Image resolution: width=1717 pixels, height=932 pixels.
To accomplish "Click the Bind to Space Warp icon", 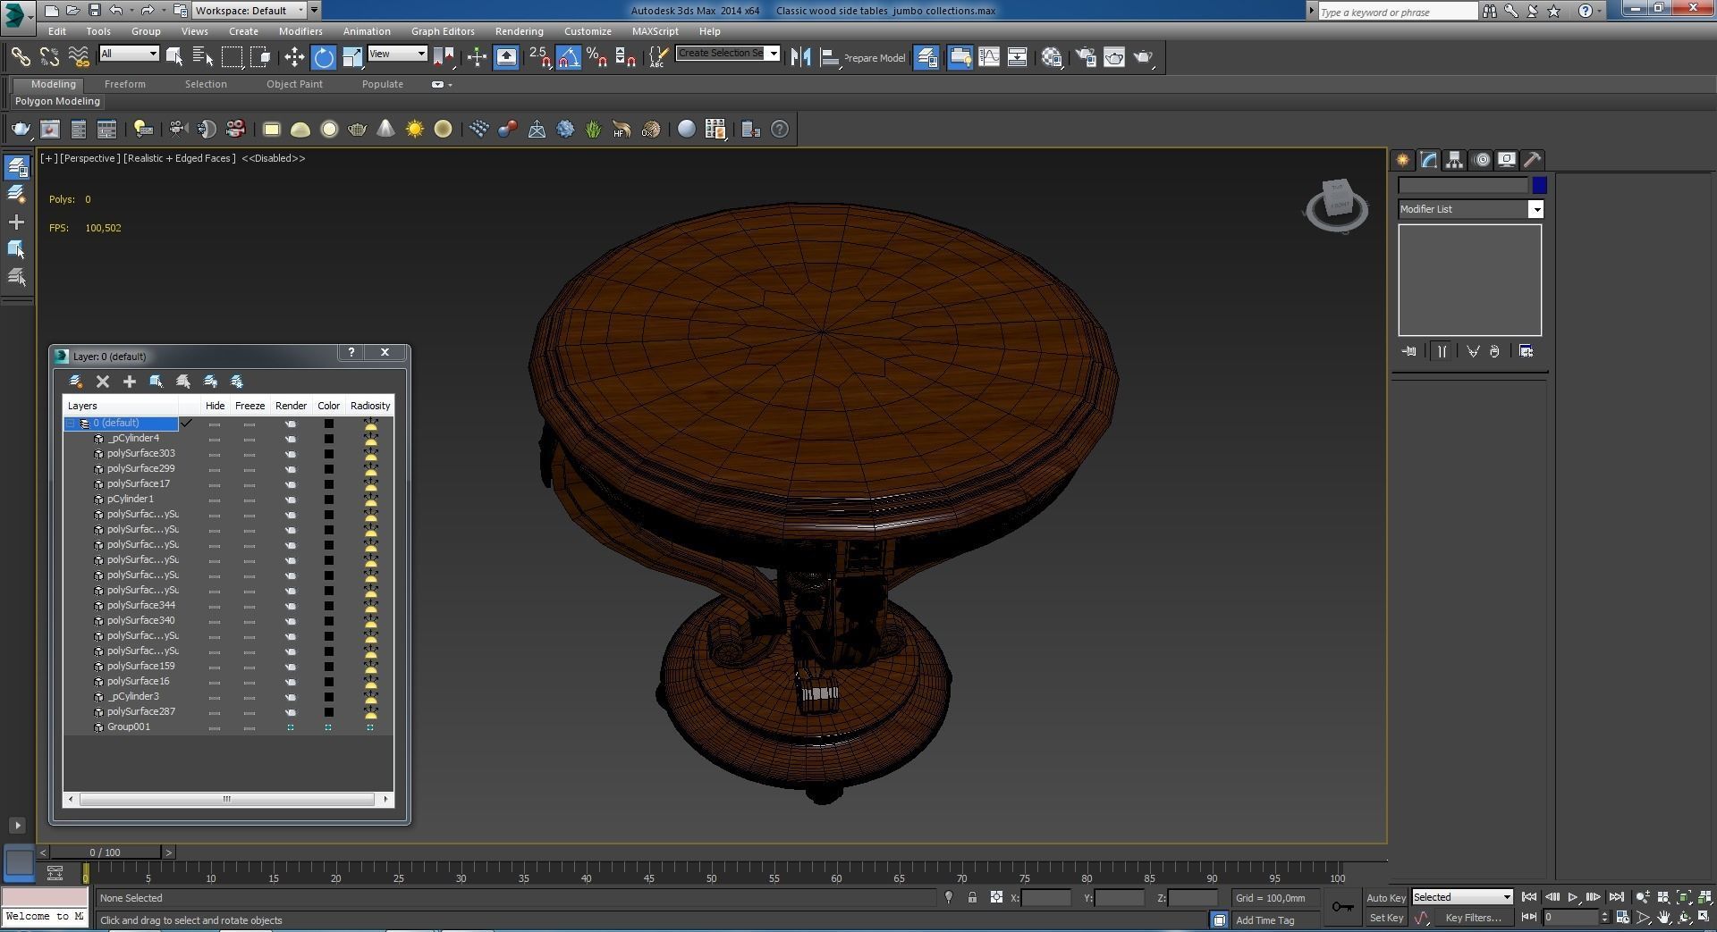I will click(79, 57).
